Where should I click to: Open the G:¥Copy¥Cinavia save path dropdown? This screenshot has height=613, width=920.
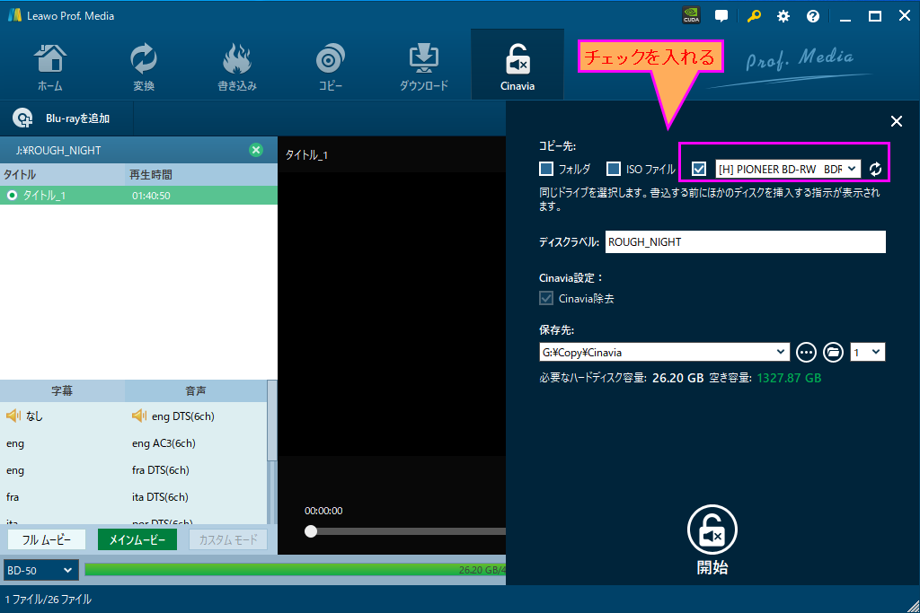click(664, 352)
